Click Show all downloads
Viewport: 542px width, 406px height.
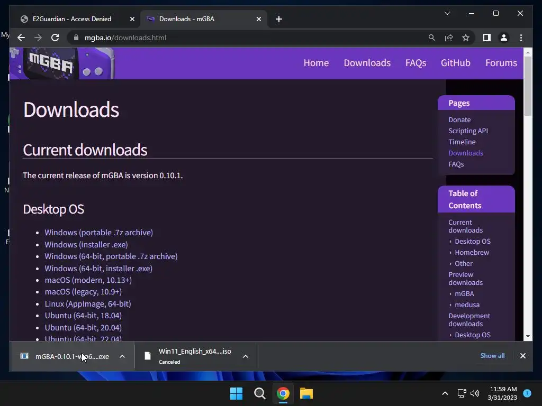tap(492, 356)
